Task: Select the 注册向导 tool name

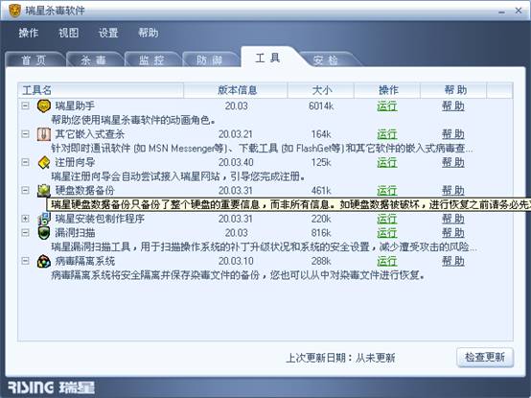Action: click(x=75, y=163)
